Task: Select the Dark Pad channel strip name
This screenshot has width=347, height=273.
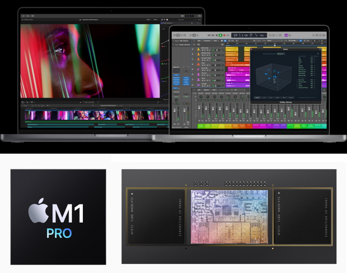Action: pos(290,125)
